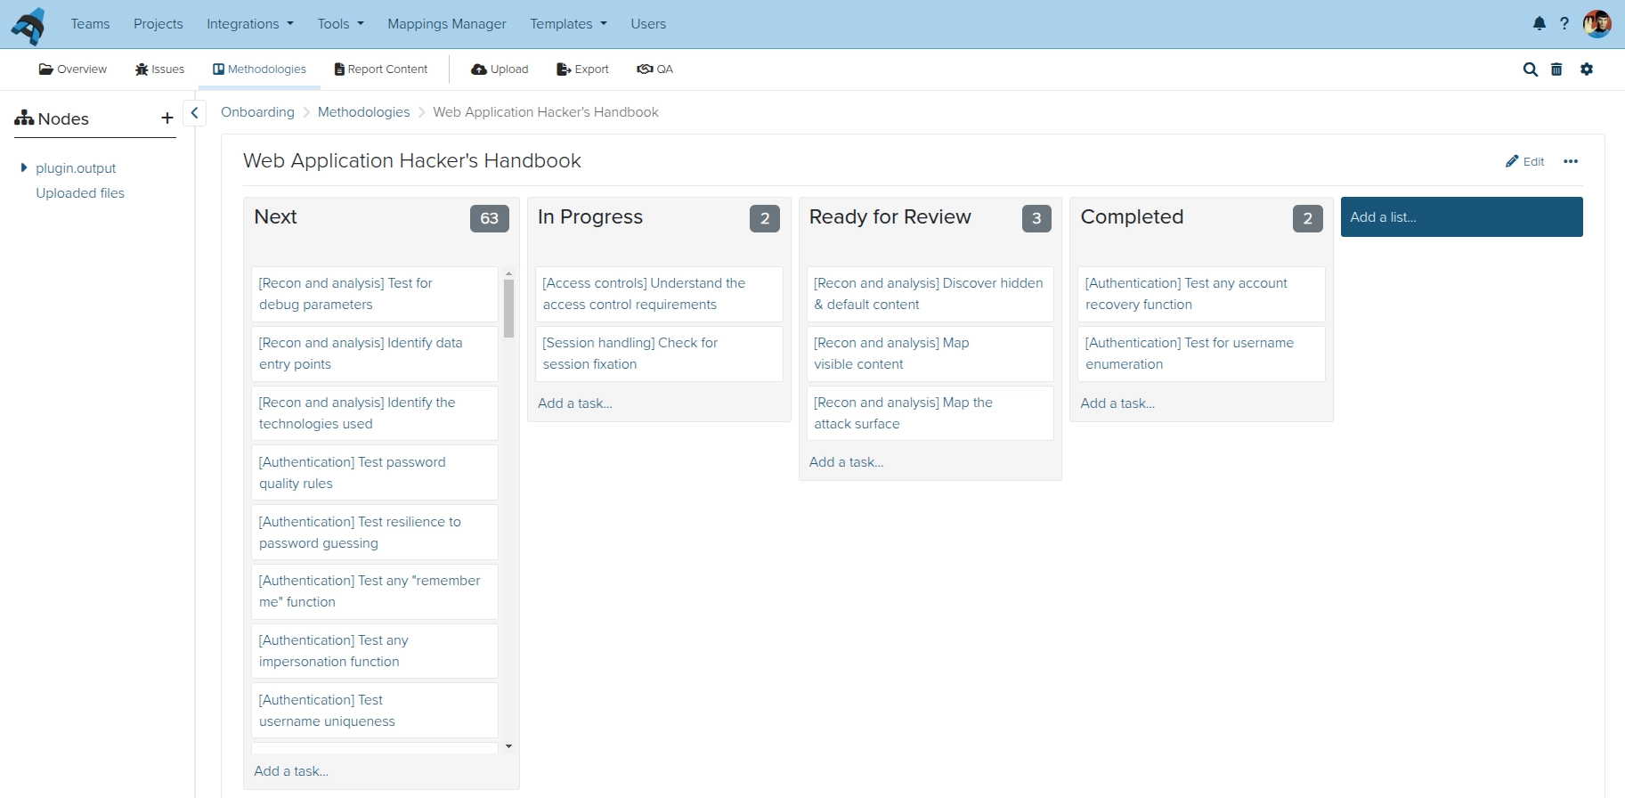Expand the plugin.output node arrow
The image size is (1625, 798).
click(x=24, y=167)
